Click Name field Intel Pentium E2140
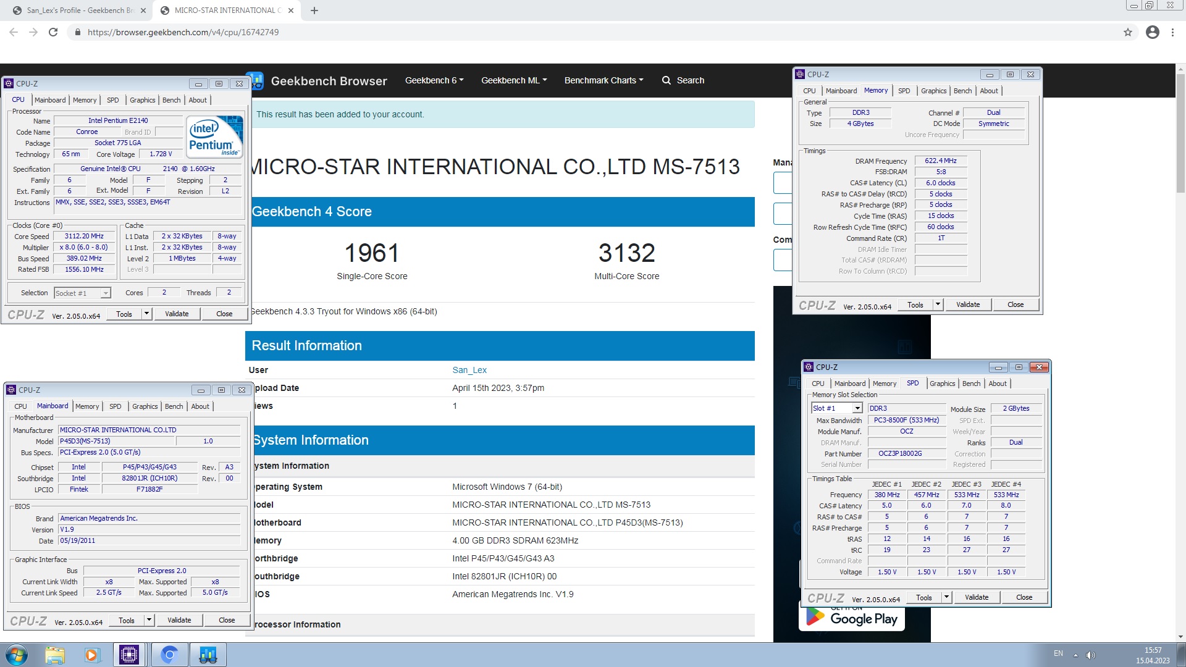1186x667 pixels. pos(118,120)
